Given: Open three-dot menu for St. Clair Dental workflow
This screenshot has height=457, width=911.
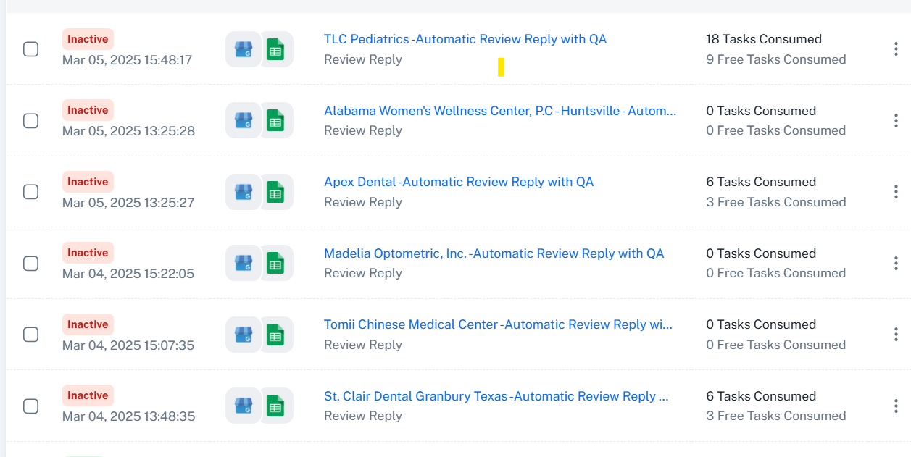Looking at the screenshot, I should (897, 406).
